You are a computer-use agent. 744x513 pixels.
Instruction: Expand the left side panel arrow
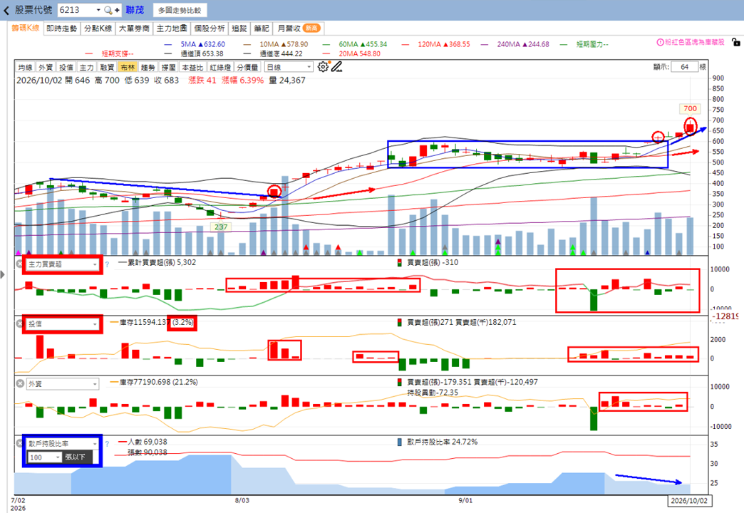3,274
